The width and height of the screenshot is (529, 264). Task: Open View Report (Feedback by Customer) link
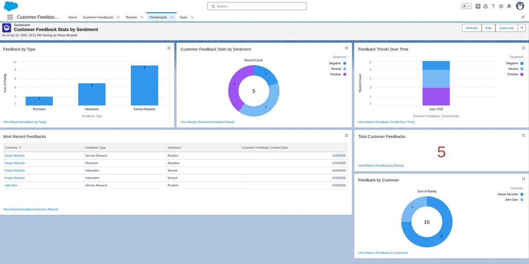tap(383, 253)
